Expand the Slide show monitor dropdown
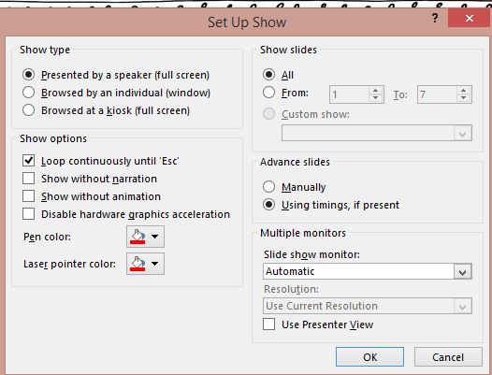 tap(462, 272)
